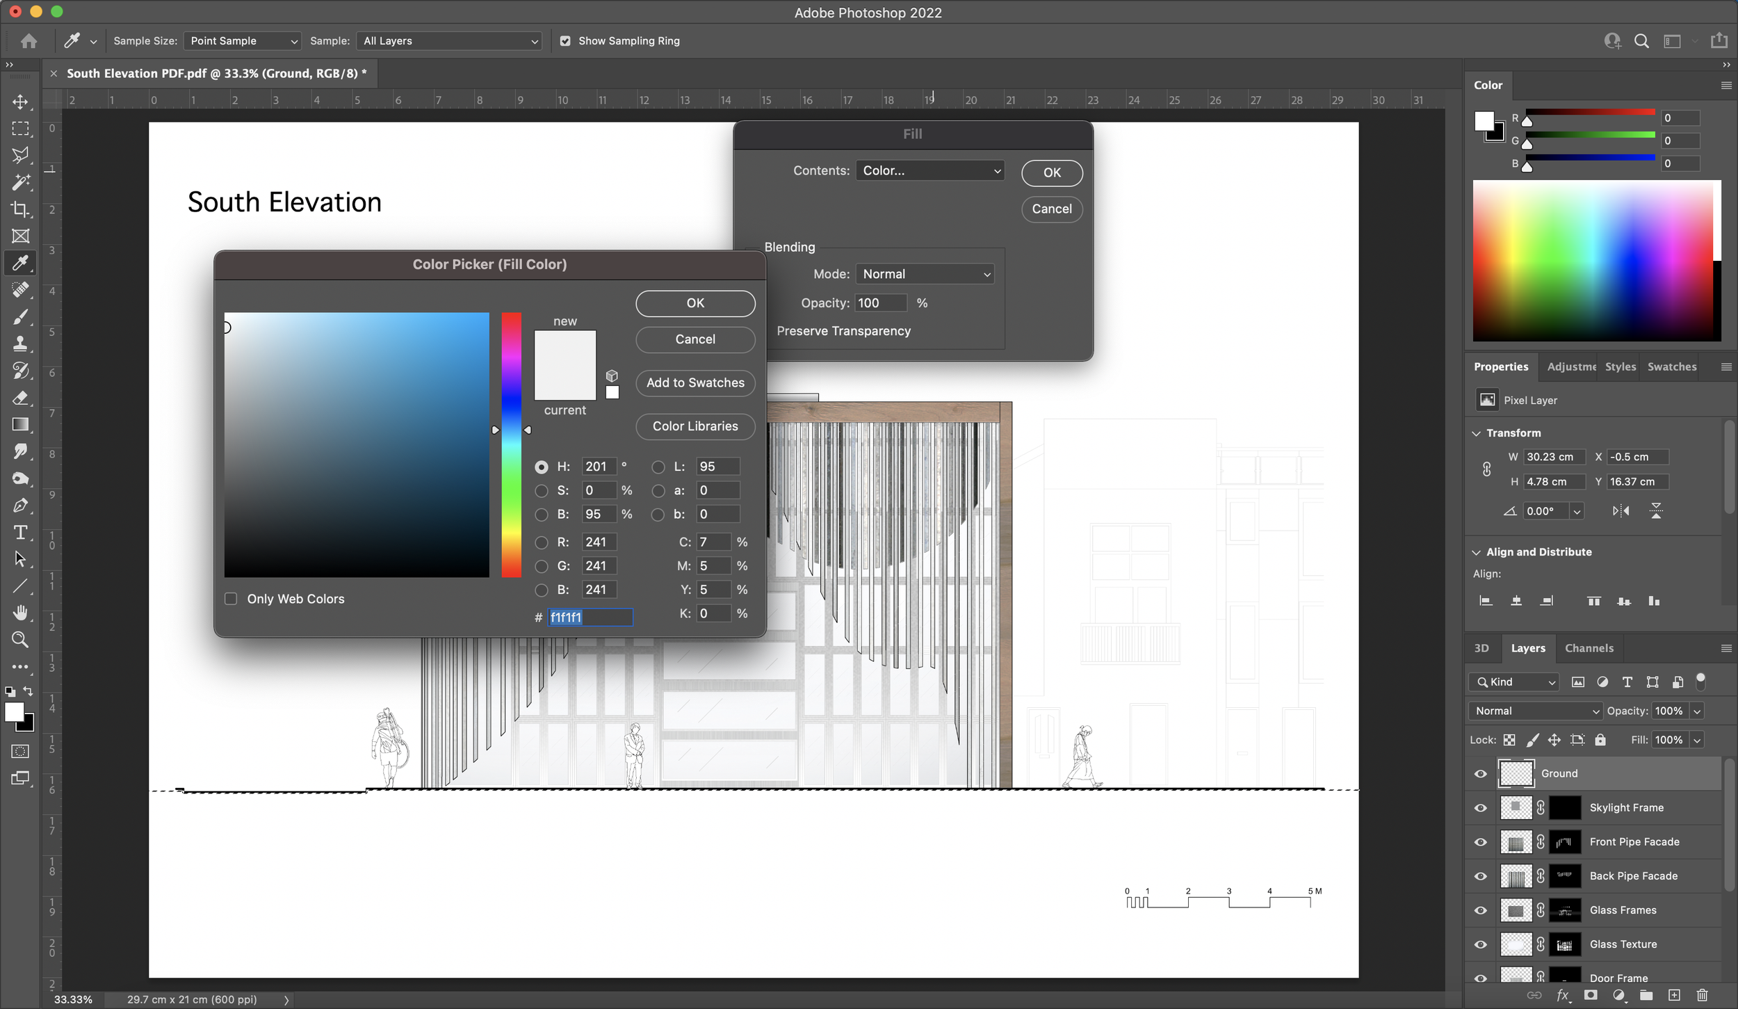Switch to the Swatches tab
The image size is (1738, 1009).
click(x=1671, y=366)
